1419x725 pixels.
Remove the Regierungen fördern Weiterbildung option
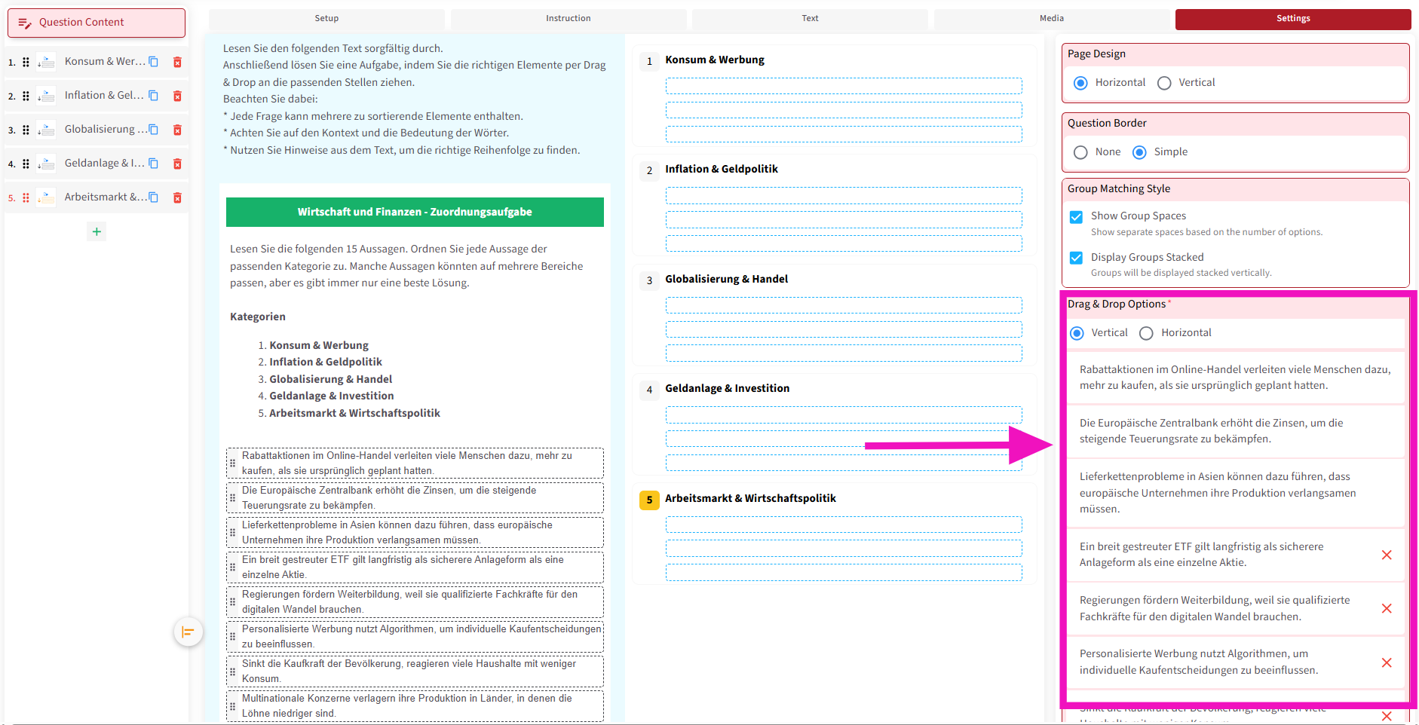[x=1386, y=608]
